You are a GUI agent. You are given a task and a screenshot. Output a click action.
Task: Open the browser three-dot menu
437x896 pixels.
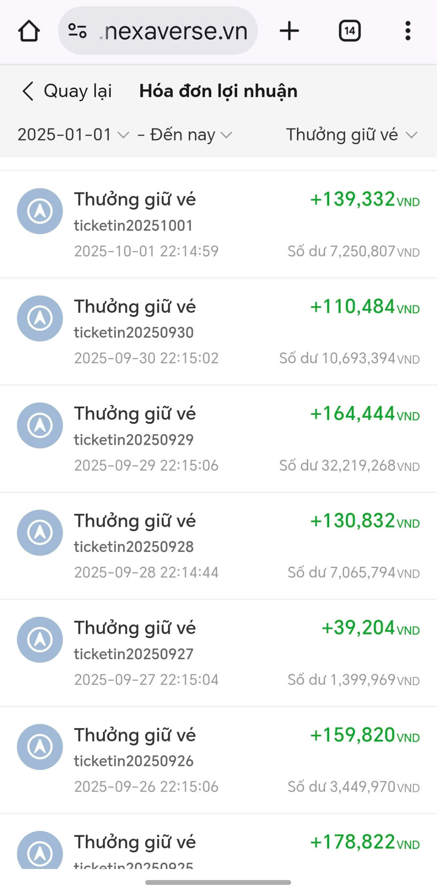pos(408,31)
